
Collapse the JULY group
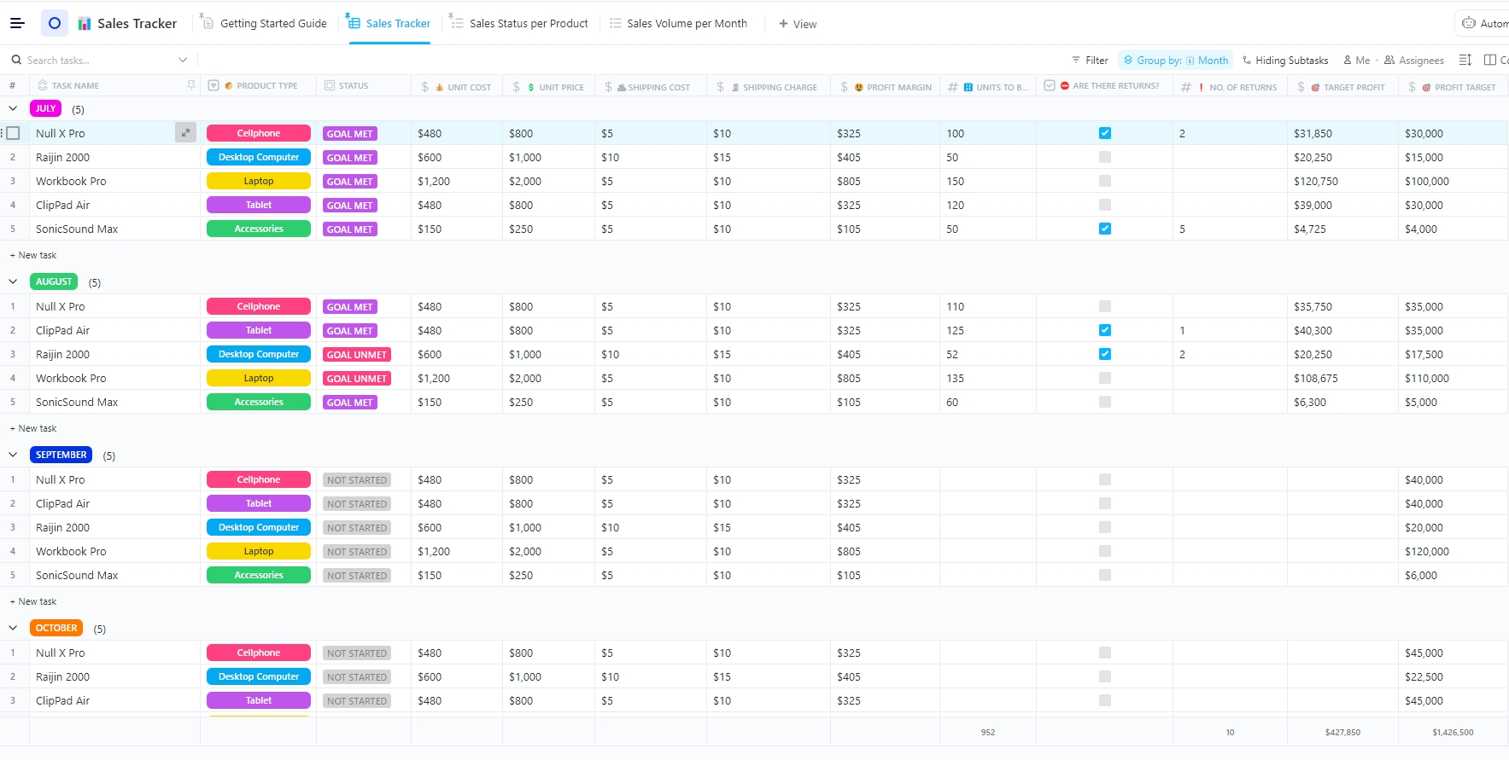point(13,108)
